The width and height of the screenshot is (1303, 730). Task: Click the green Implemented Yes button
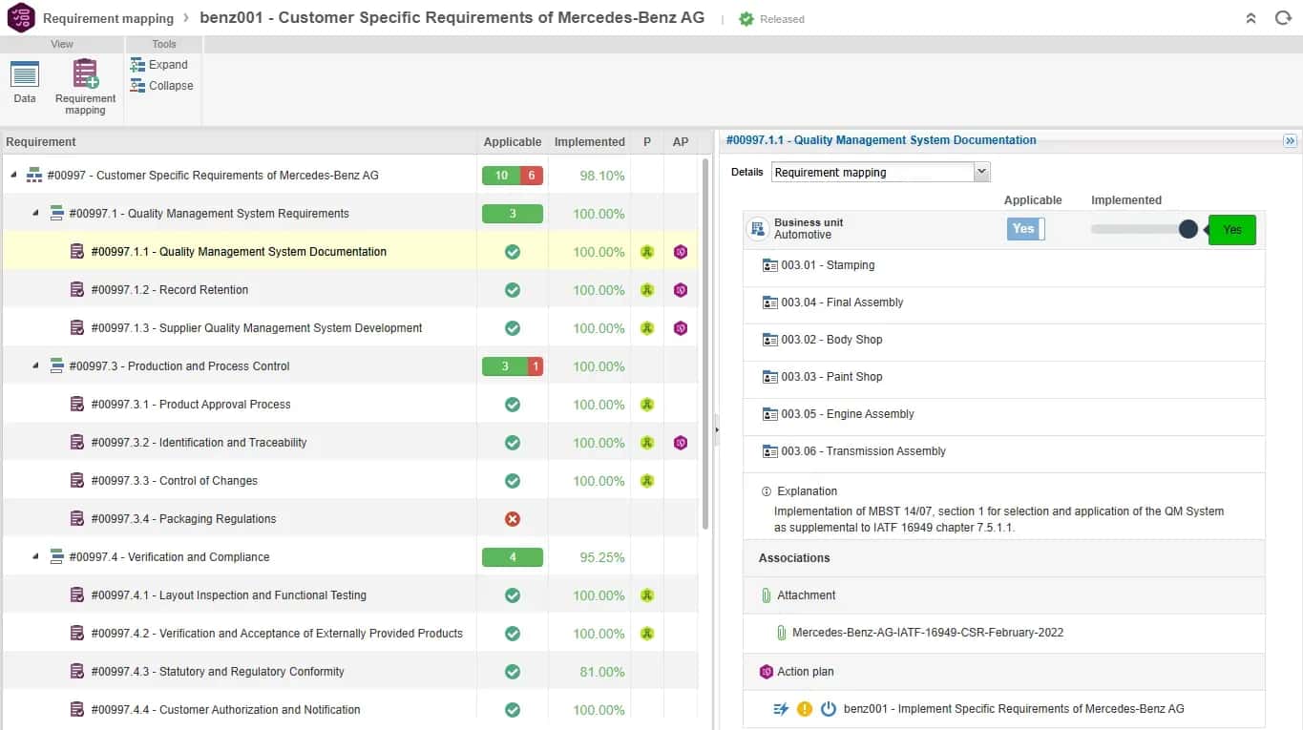click(x=1232, y=230)
